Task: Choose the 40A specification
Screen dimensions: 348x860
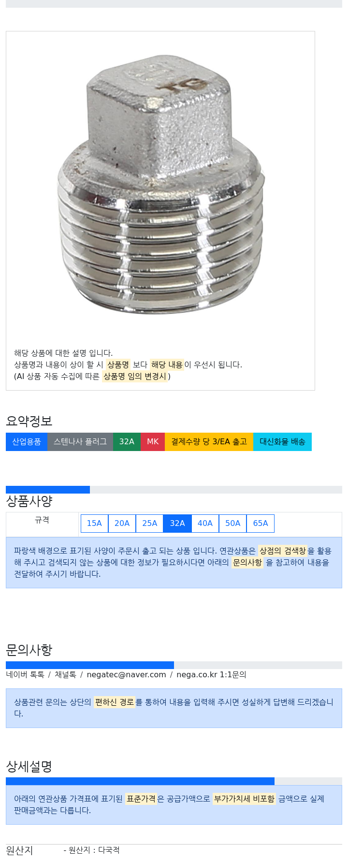Action: coord(205,524)
